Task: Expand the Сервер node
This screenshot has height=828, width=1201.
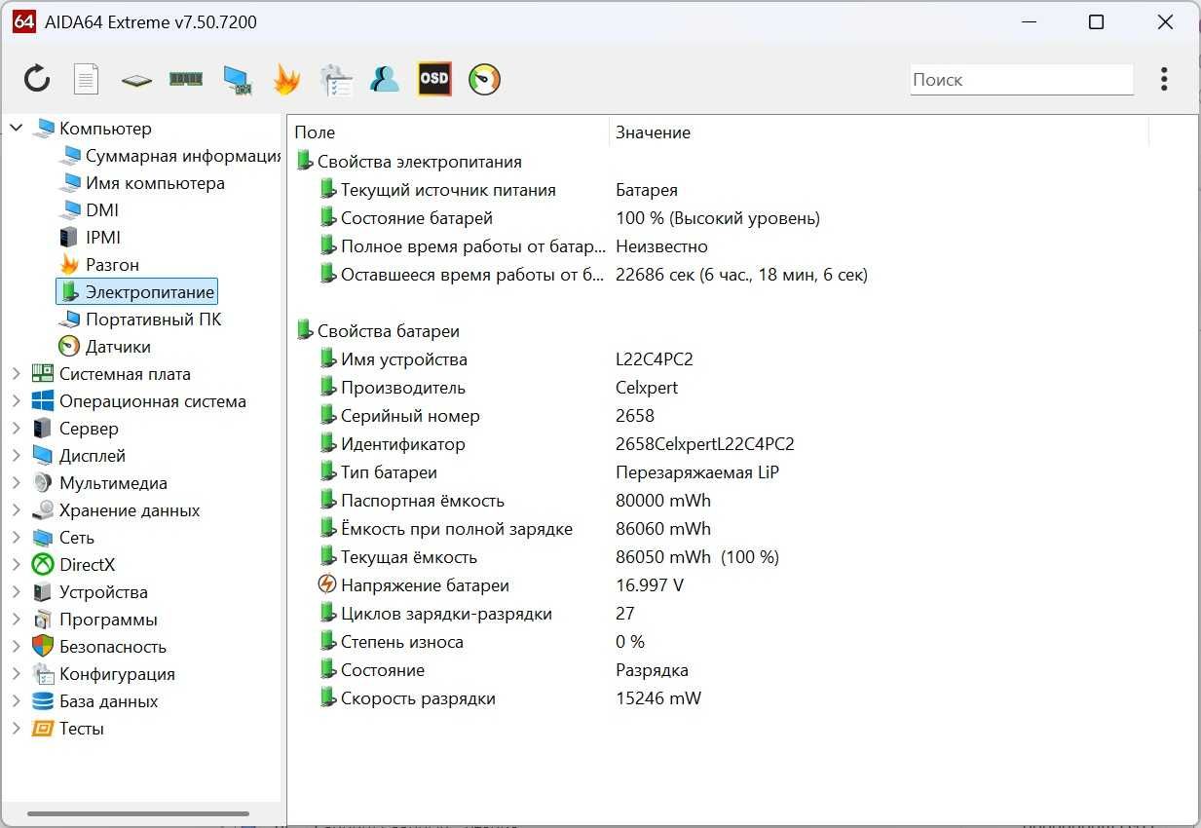Action: tap(16, 428)
